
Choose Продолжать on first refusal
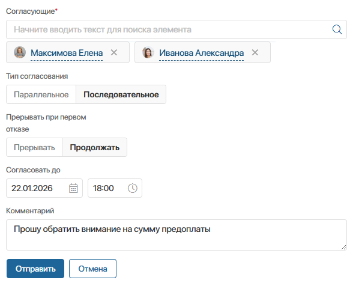(95, 147)
